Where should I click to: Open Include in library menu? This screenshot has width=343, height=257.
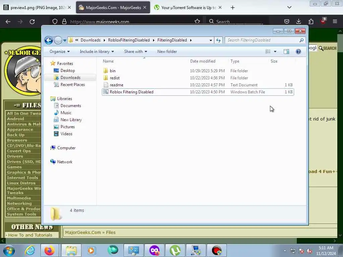click(x=97, y=52)
